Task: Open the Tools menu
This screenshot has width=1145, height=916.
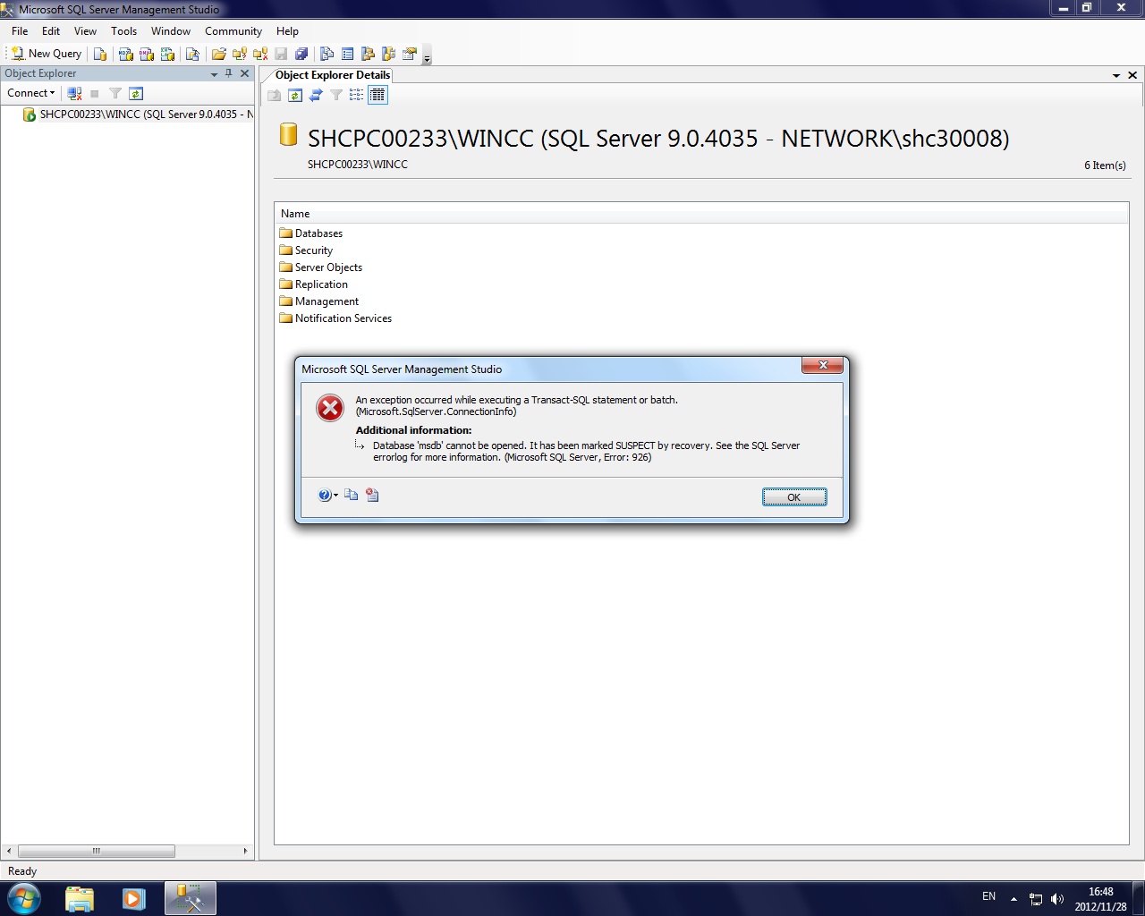Action: coord(123,31)
